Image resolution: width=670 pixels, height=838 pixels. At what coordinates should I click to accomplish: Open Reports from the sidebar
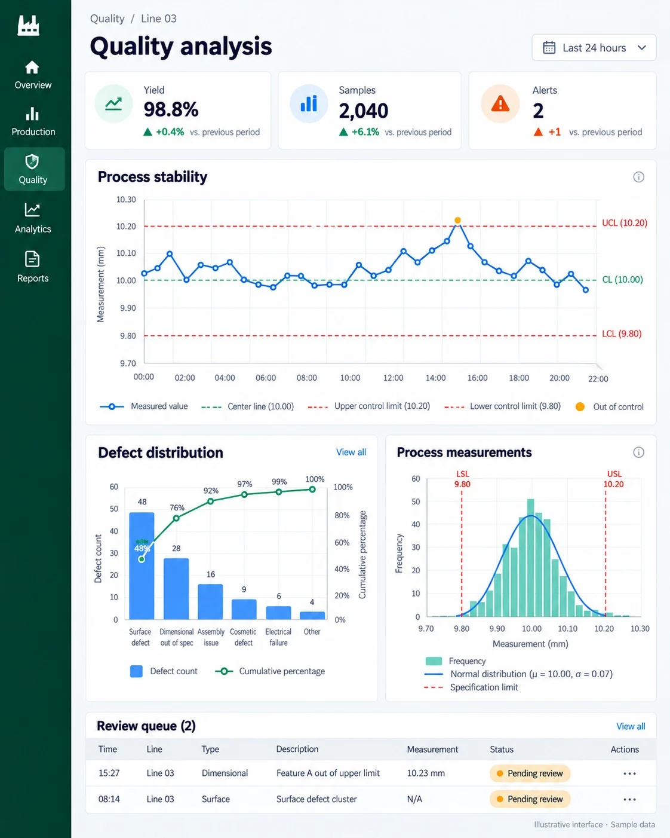pyautogui.click(x=33, y=268)
